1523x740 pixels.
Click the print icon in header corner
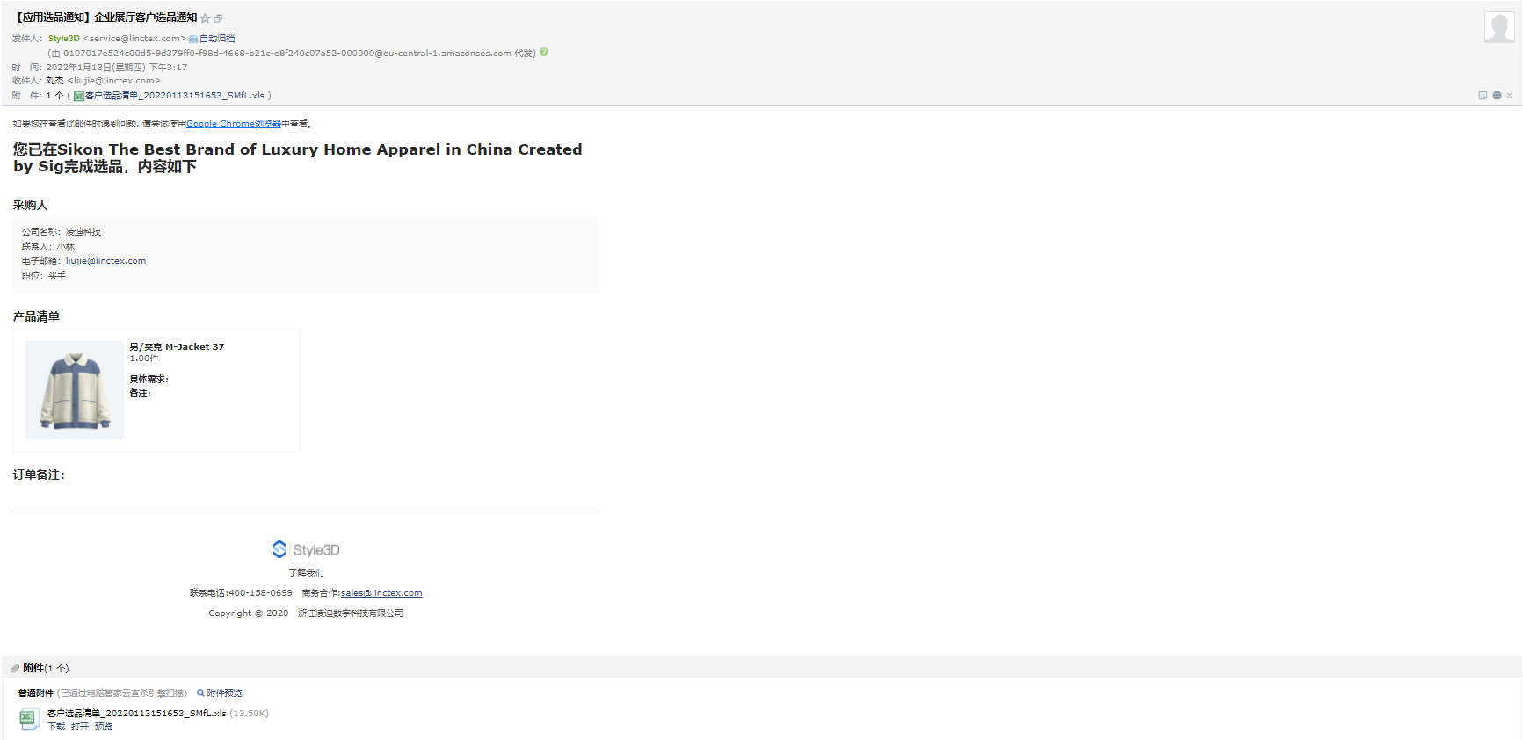1497,95
